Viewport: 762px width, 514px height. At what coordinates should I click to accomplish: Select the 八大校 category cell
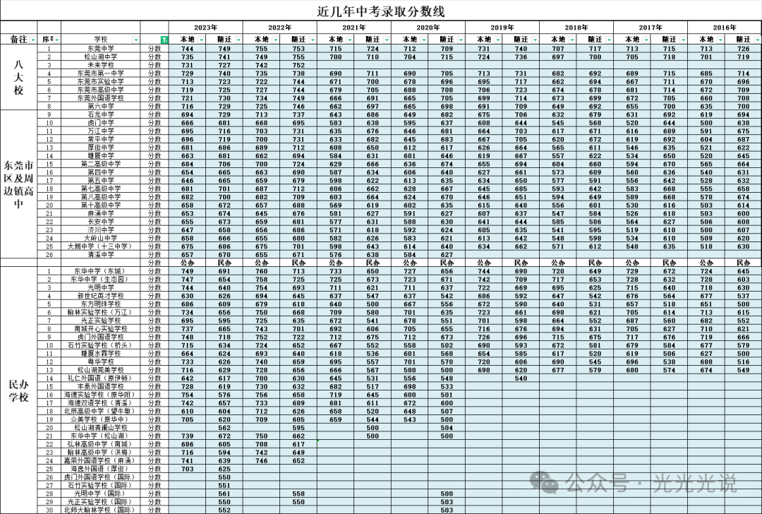click(x=18, y=78)
